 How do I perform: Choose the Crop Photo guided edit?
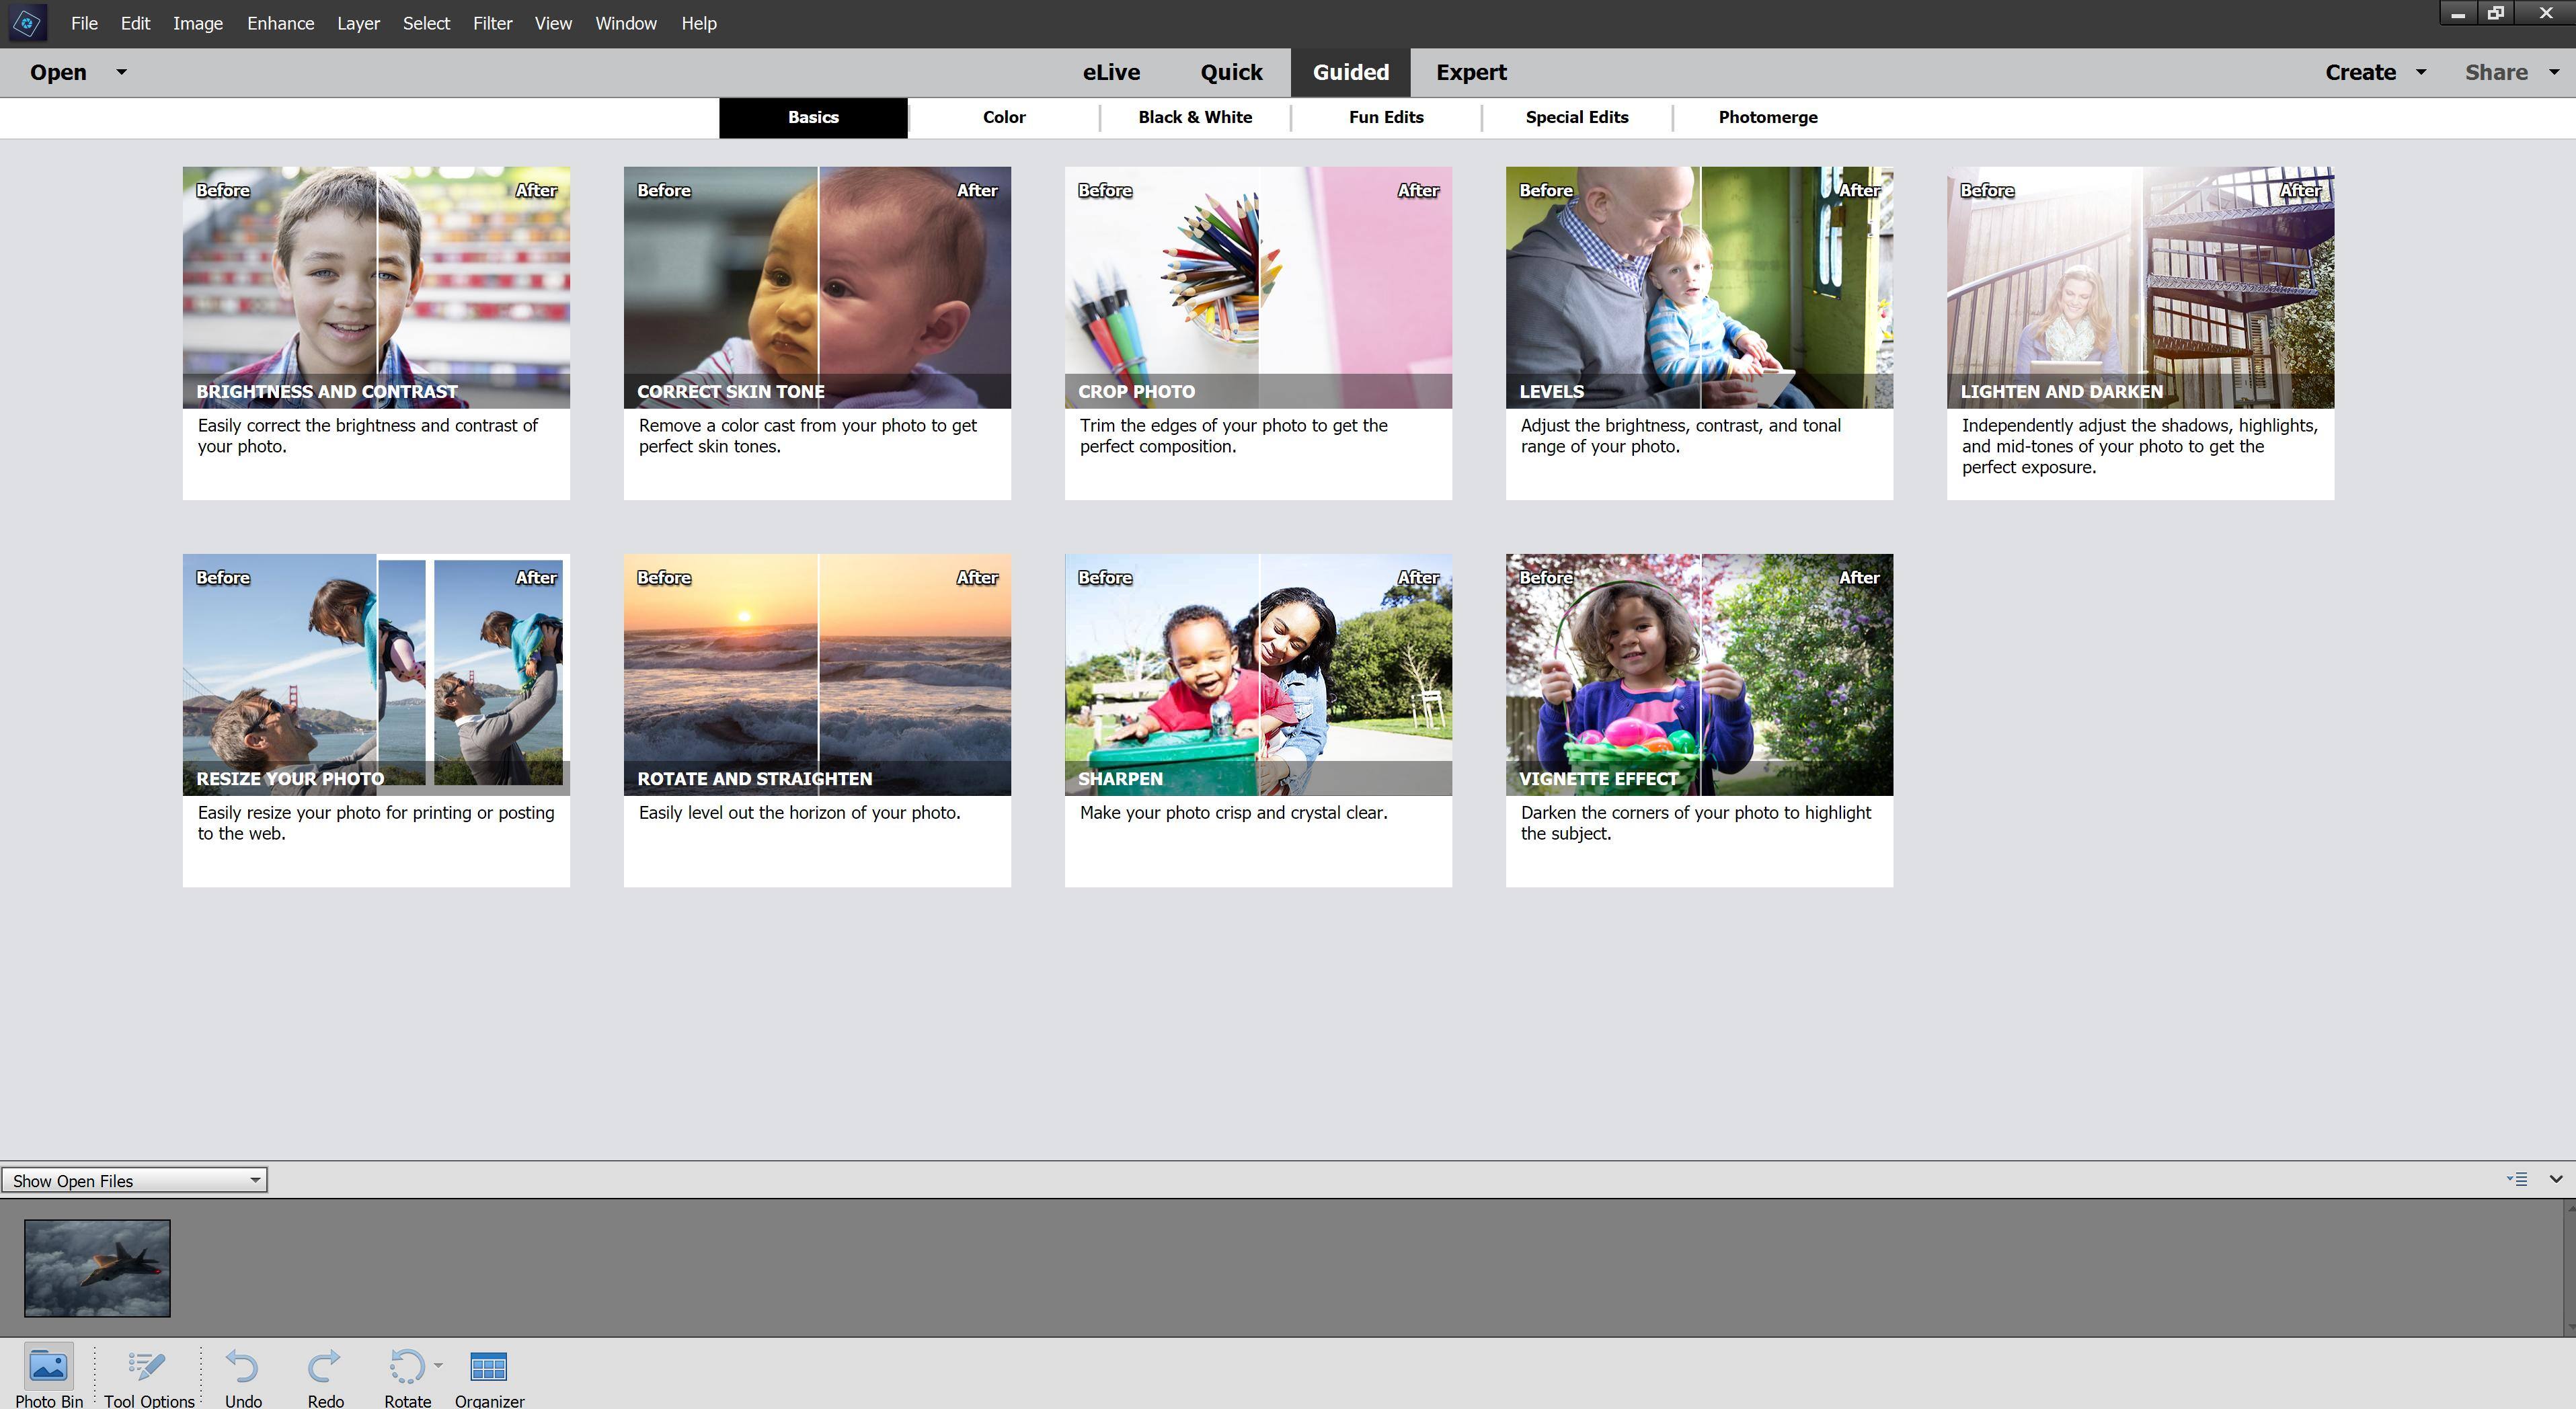click(1257, 288)
